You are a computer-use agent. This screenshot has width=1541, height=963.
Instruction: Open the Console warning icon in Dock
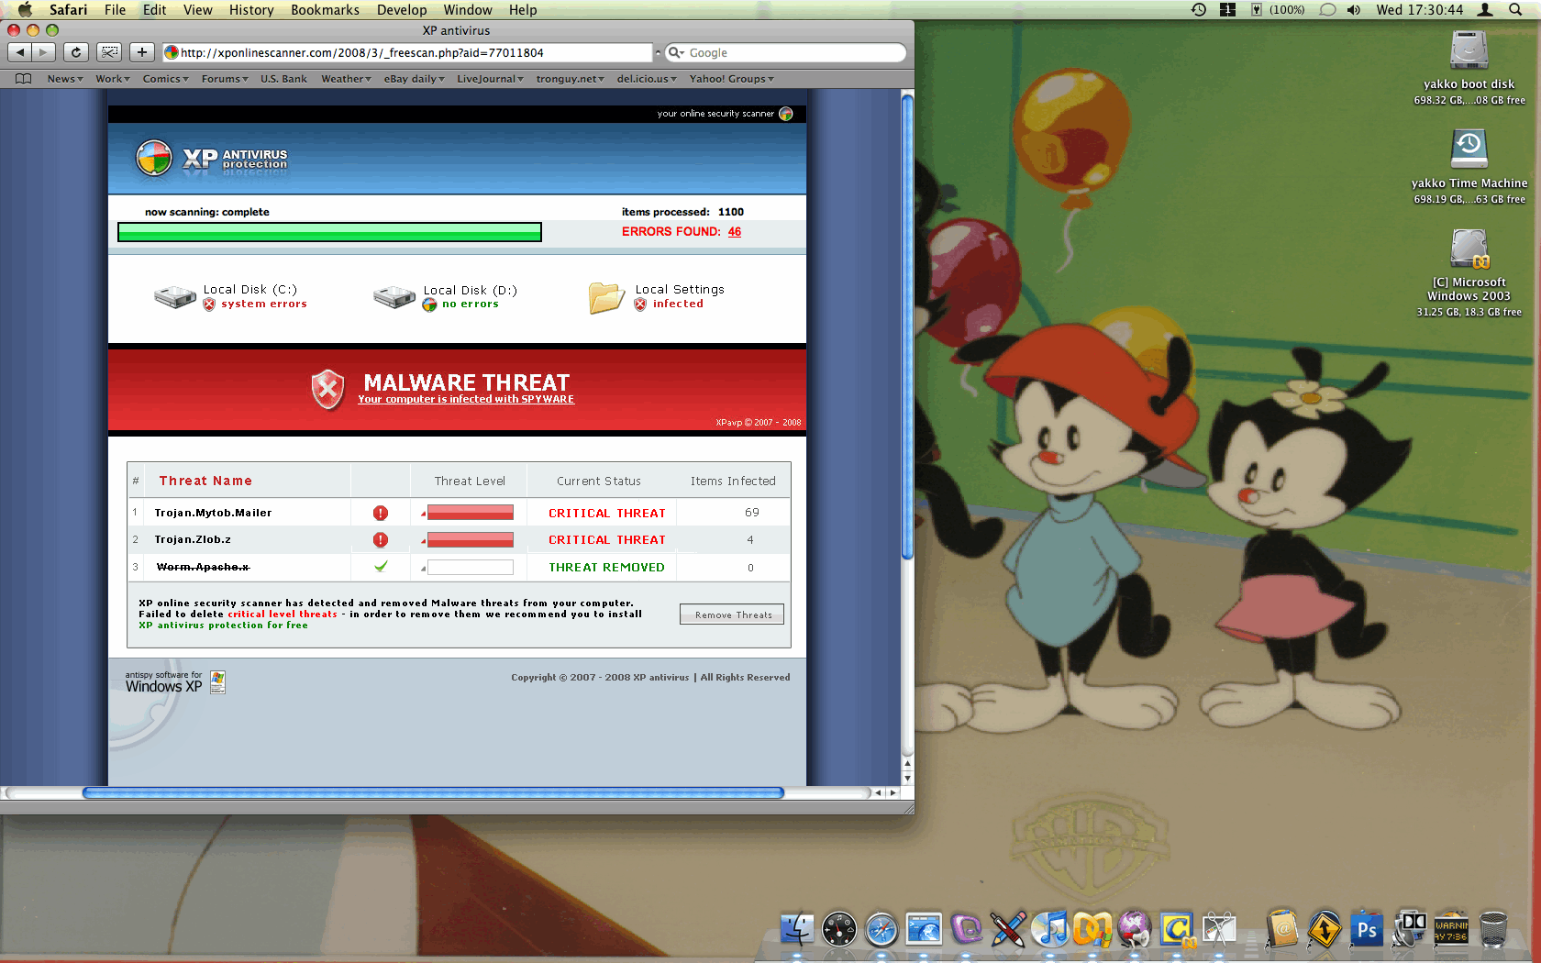pyautogui.click(x=1451, y=929)
